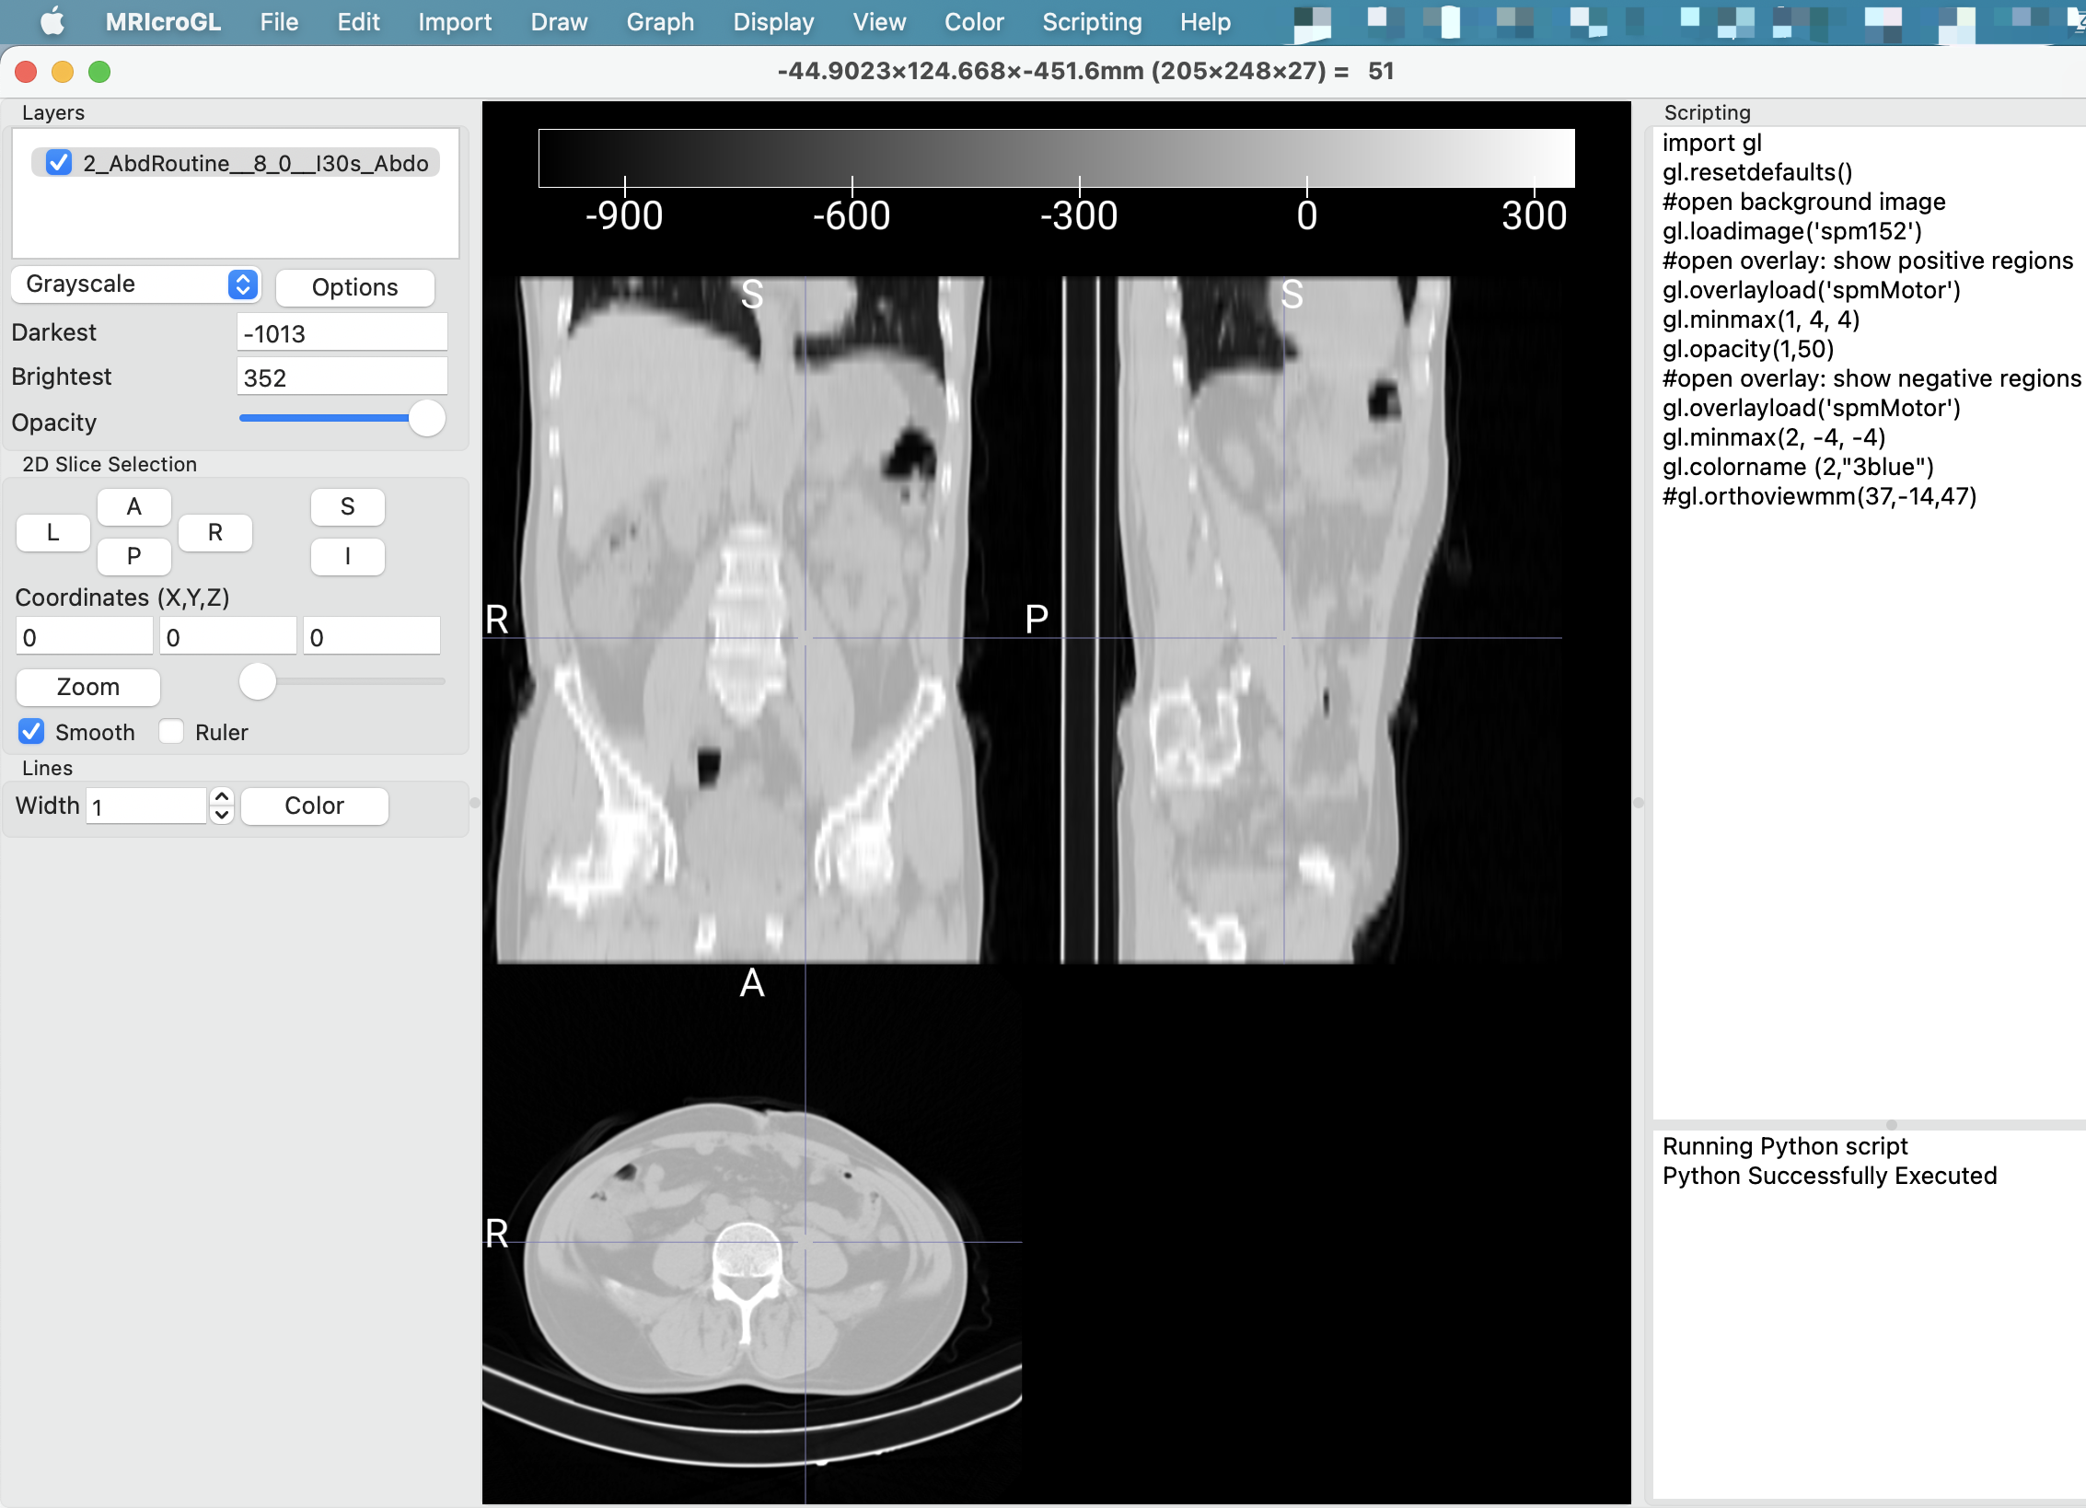Click the I inferior slice button
The width and height of the screenshot is (2086, 1508).
[x=347, y=556]
